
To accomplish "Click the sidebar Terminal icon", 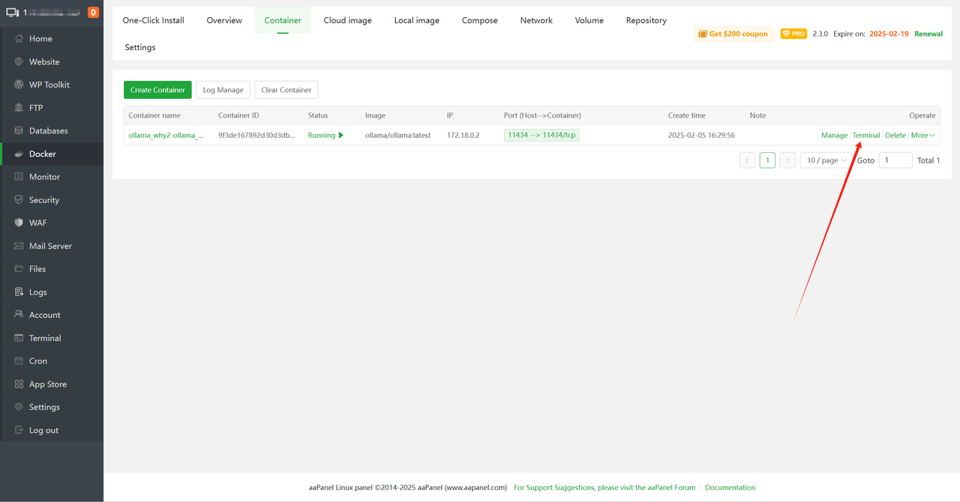I will point(19,338).
